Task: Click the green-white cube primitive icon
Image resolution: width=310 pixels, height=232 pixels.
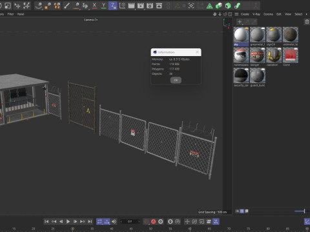Action: click(x=219, y=6)
